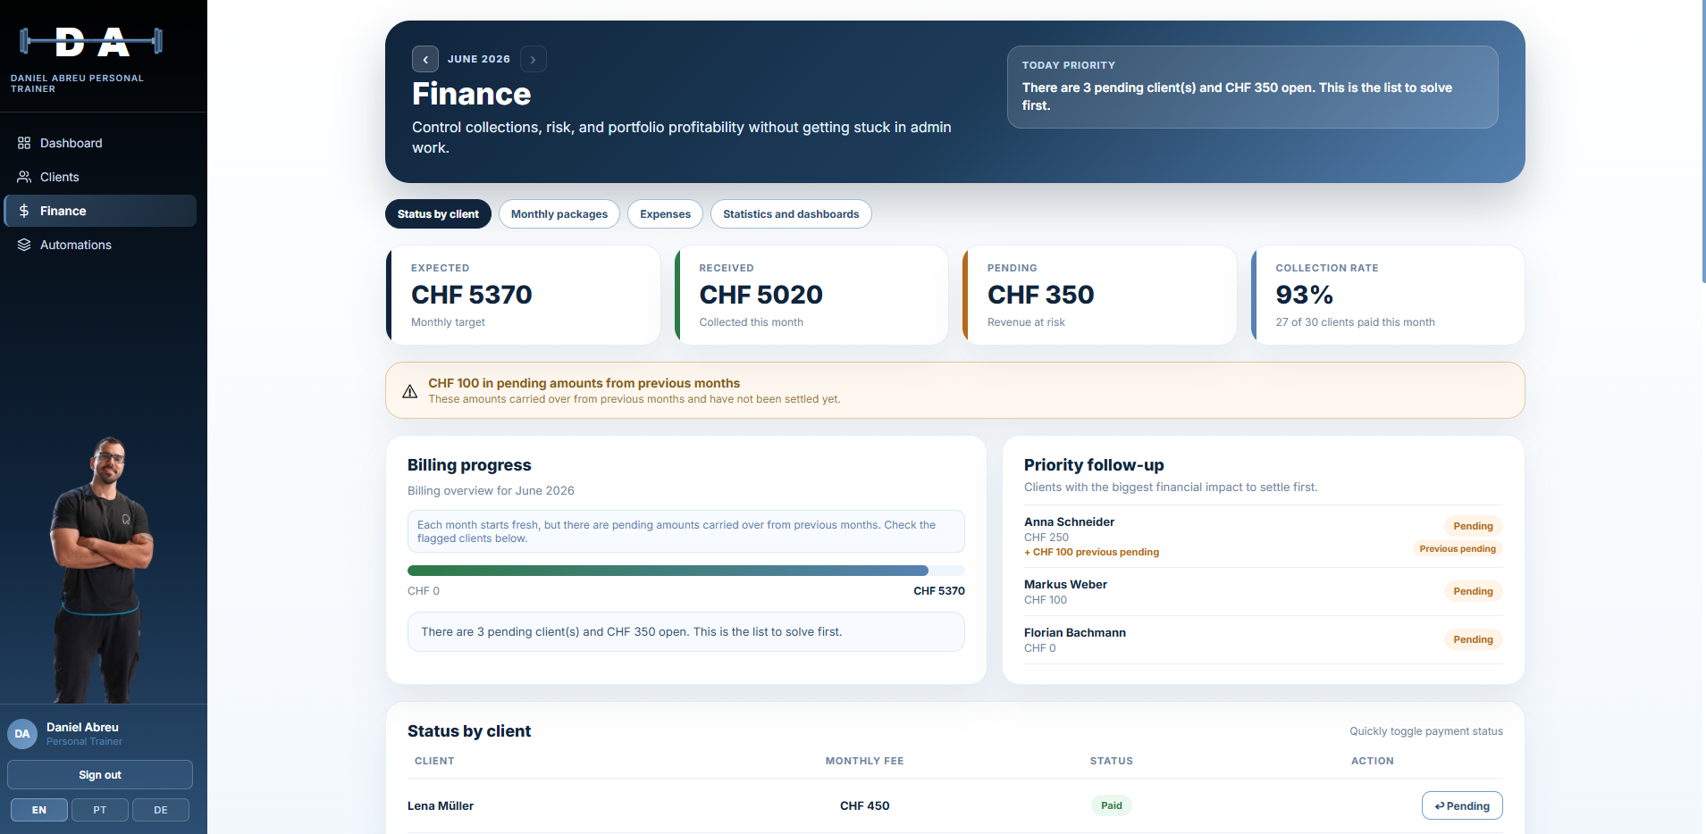Click the Priority follow-up heading
This screenshot has width=1706, height=834.
coord(1094,465)
